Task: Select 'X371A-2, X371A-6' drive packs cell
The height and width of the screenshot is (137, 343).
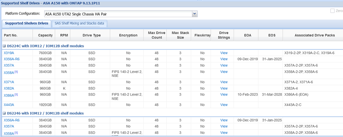Action: click(299, 82)
